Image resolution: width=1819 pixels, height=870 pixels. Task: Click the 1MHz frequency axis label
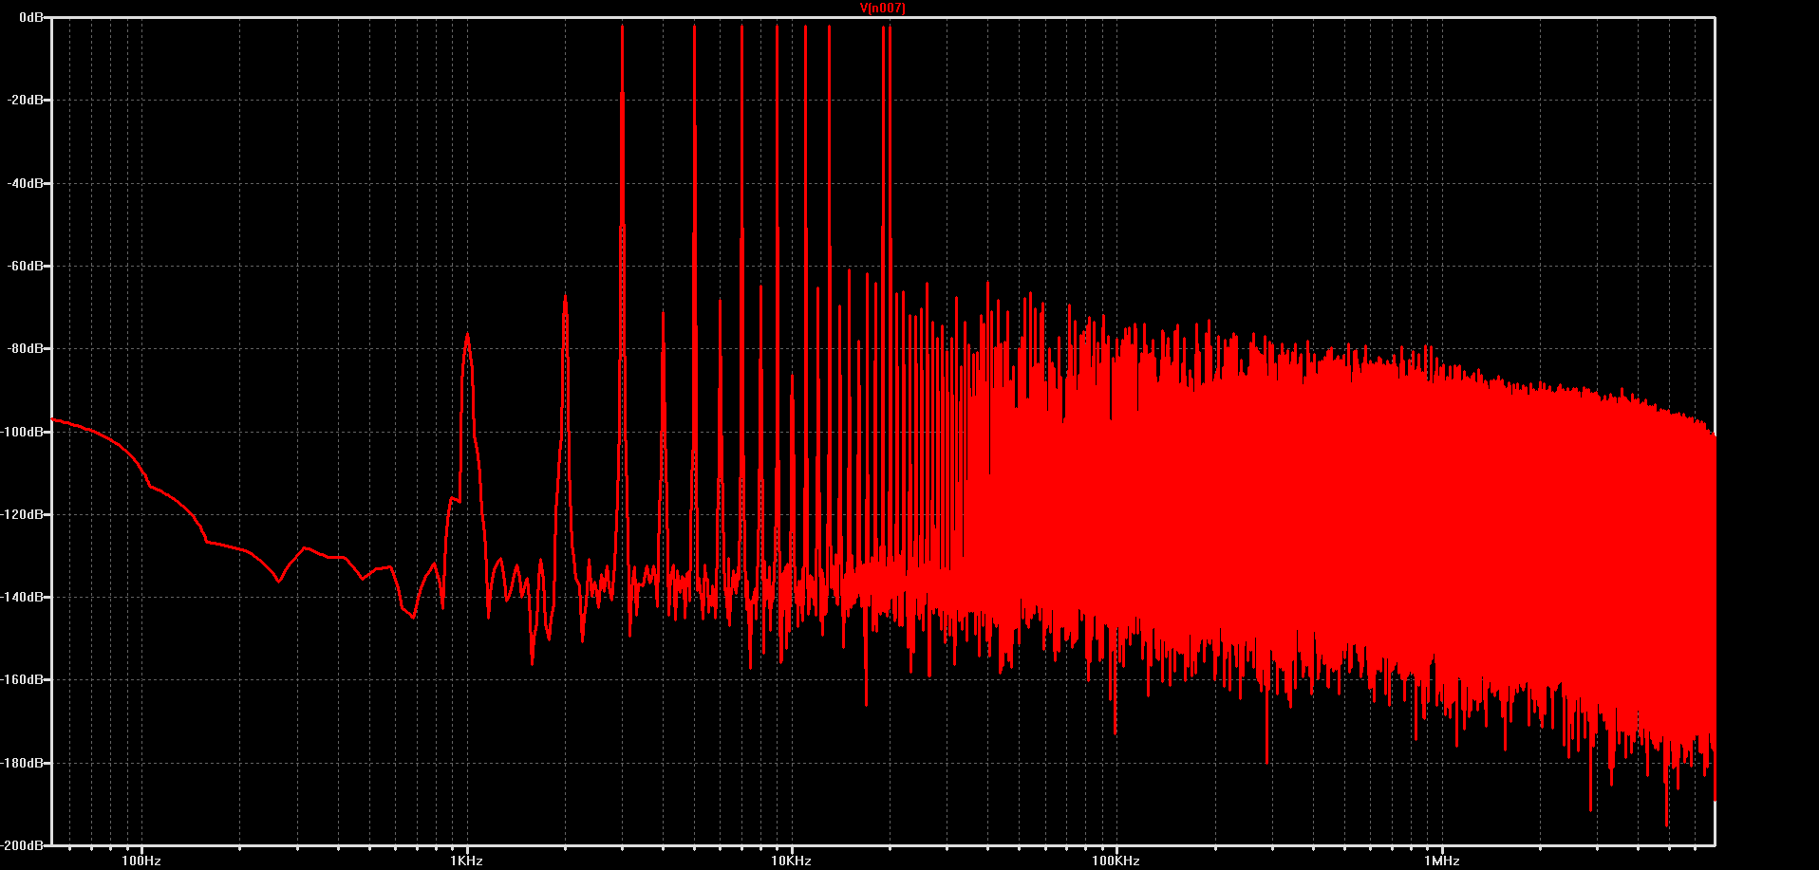[1441, 861]
